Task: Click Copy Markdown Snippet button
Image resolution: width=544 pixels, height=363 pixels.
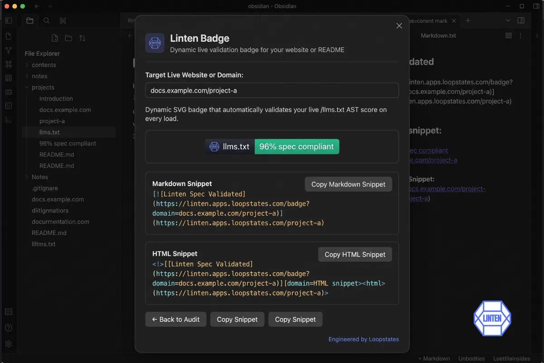Action: 348,184
